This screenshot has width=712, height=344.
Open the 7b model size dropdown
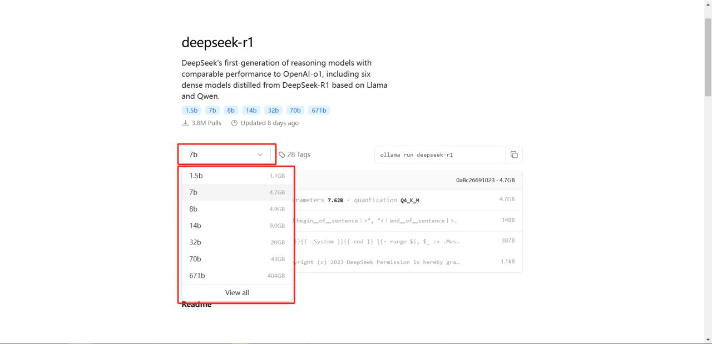[x=226, y=154]
